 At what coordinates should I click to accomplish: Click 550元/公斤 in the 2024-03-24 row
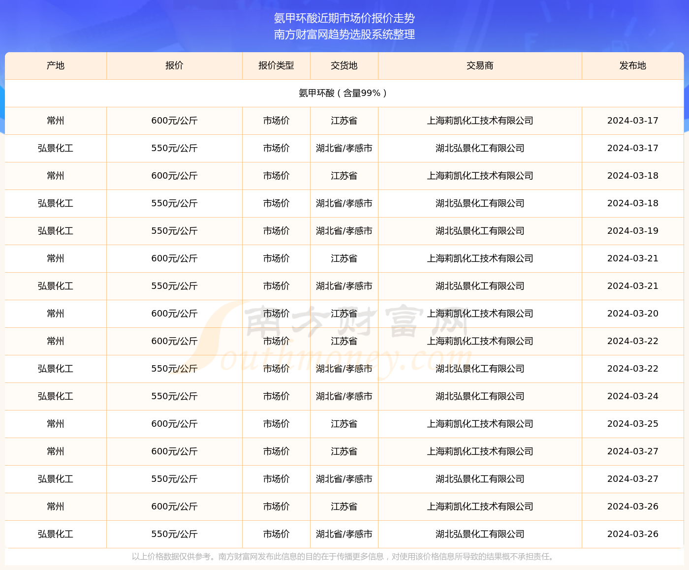174,396
